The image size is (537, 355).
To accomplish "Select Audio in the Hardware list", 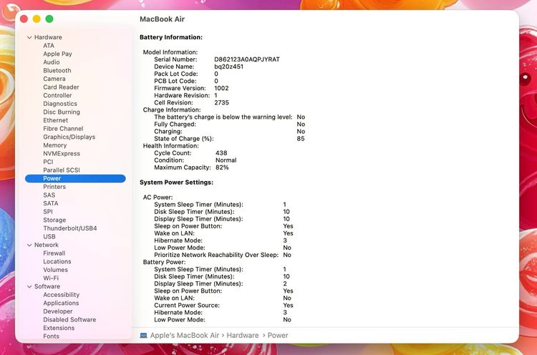I will point(52,62).
